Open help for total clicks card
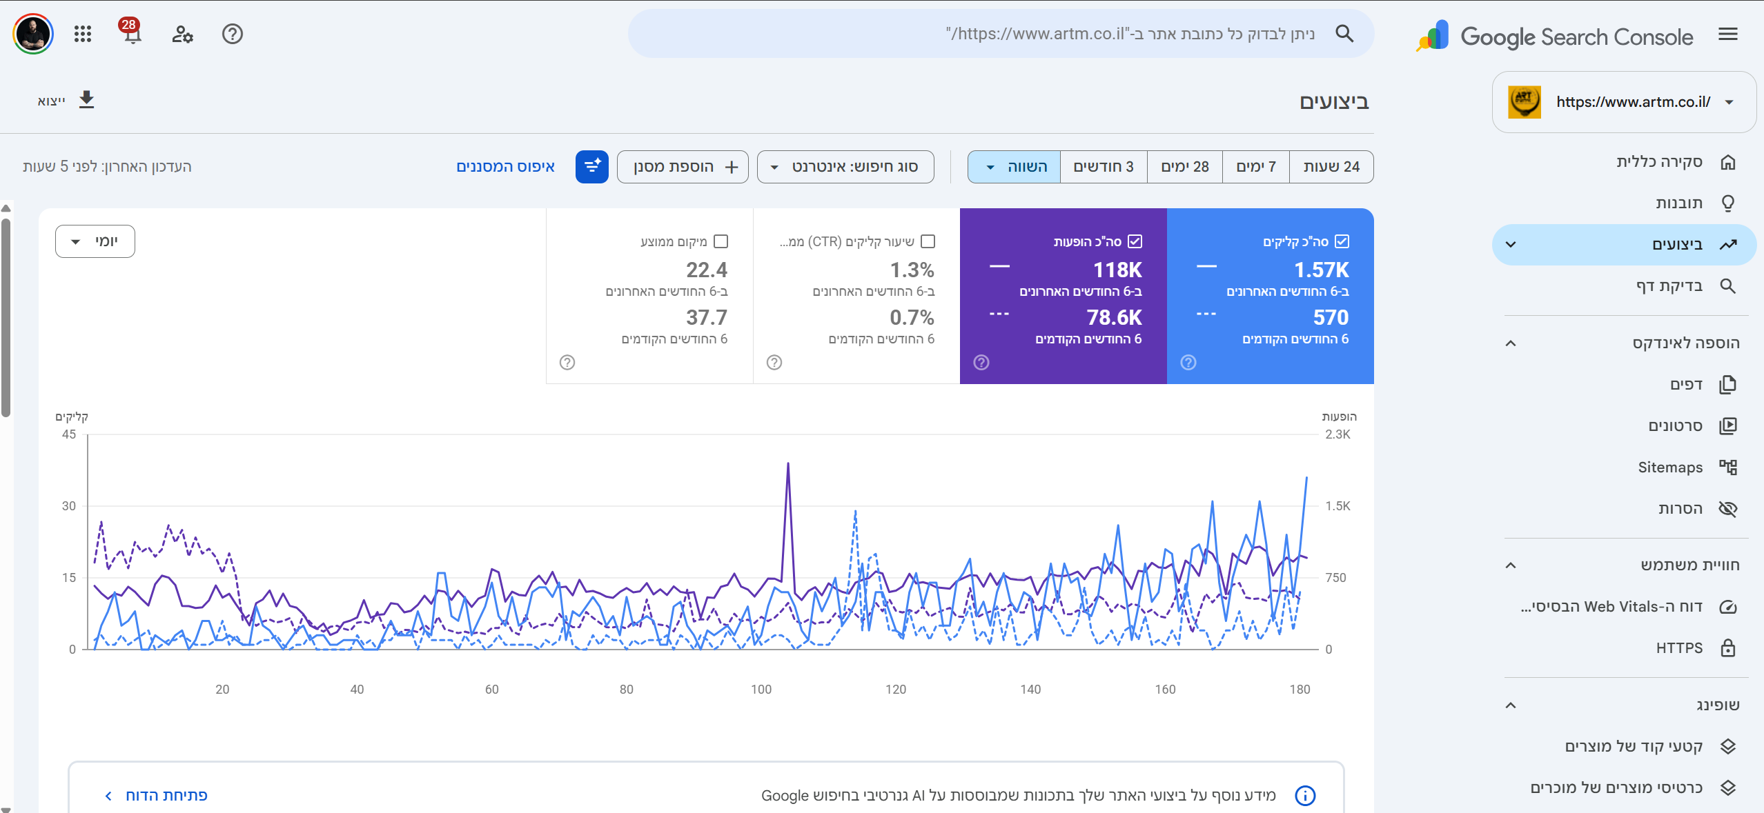 (x=1188, y=363)
